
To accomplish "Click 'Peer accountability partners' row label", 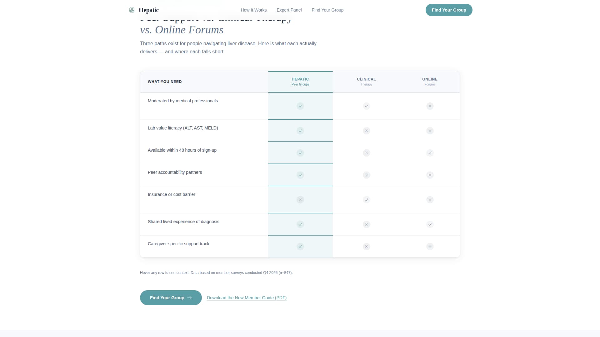I will 175,172.
